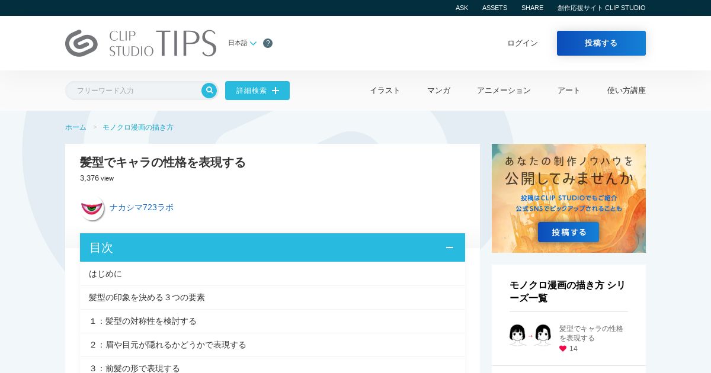Jump to １：髪型の対称性を検討する

(x=273, y=321)
